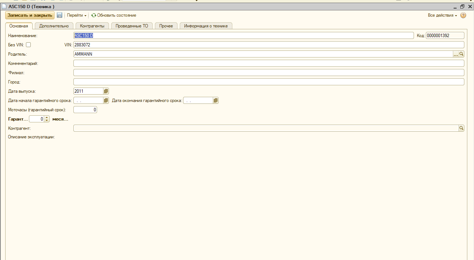
Task: Open calendar for warranty end date
Action: pos(216,101)
